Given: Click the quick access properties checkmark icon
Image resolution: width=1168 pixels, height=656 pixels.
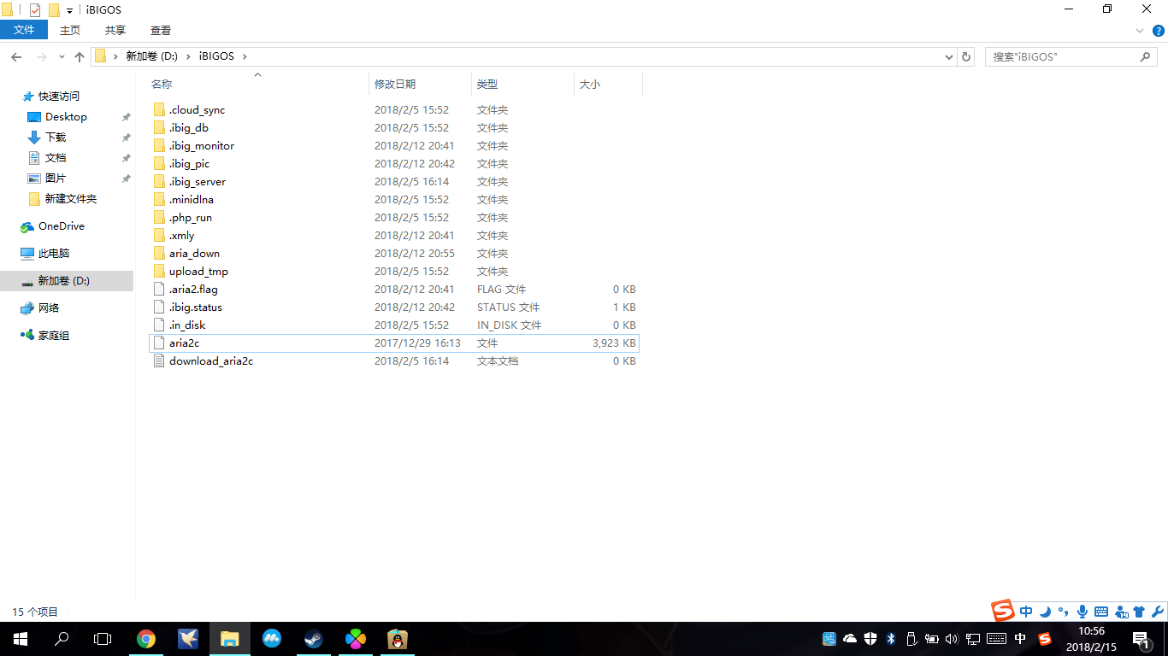Looking at the screenshot, I should (35, 10).
